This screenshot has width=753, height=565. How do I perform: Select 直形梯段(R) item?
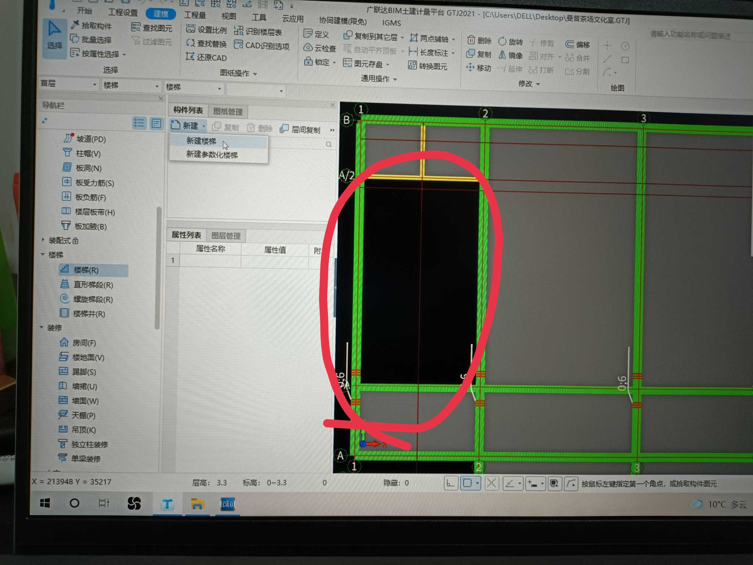(x=87, y=284)
